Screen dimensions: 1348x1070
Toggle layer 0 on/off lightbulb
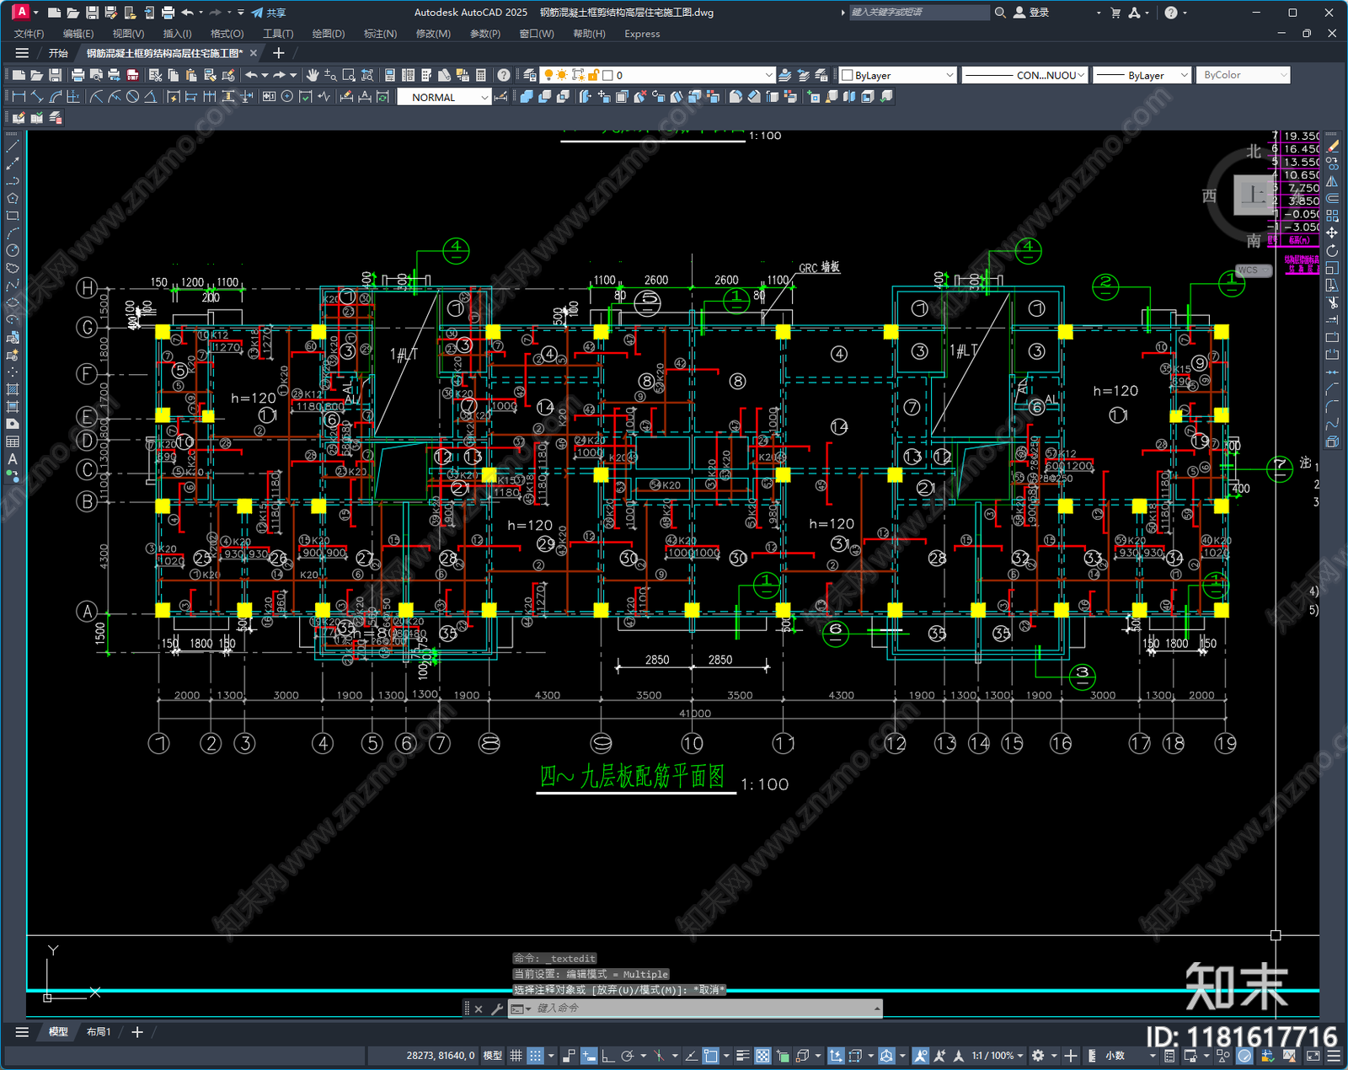click(x=549, y=75)
